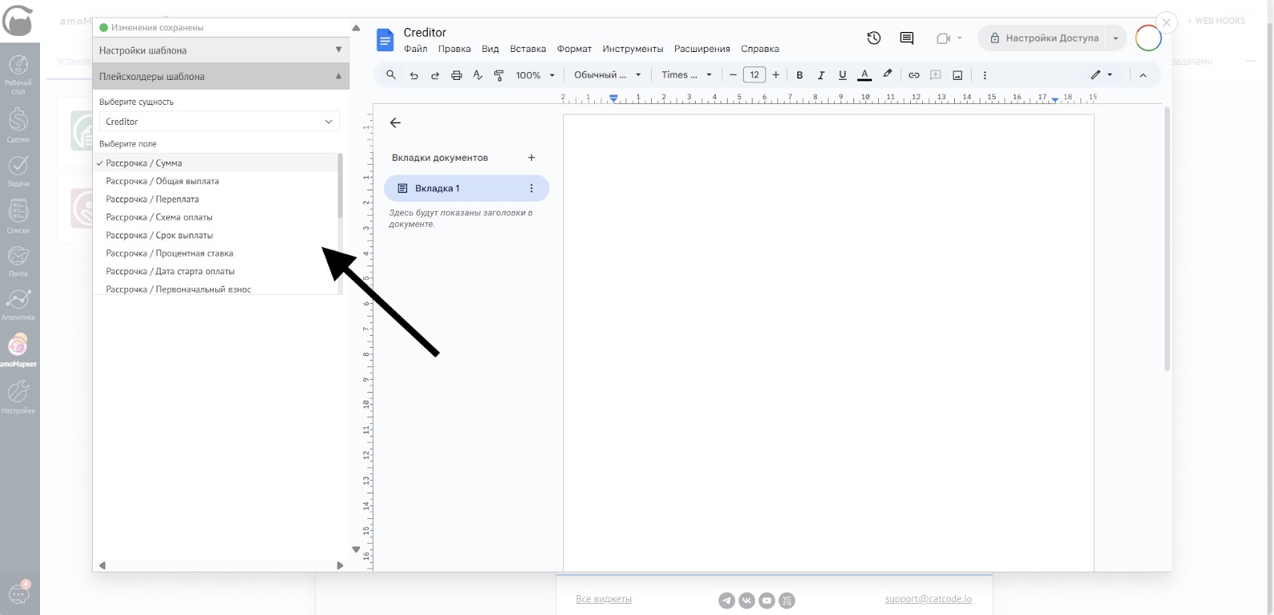Open the editing mode pencil dropdown
Viewport: 1274px width, 615px height.
tap(1101, 75)
